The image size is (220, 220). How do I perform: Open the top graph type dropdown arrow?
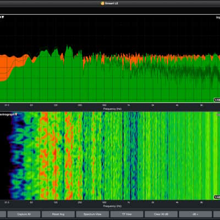coord(2,17)
